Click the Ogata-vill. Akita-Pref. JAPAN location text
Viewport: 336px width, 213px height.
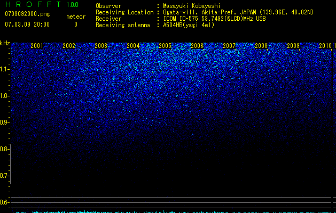(x=238, y=12)
